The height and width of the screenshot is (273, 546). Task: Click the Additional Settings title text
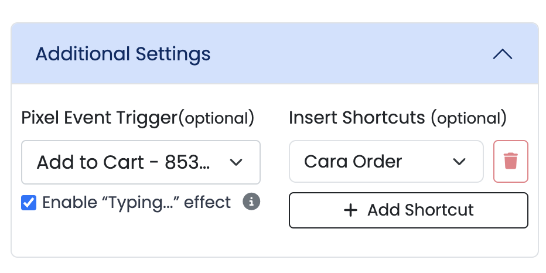point(123,54)
